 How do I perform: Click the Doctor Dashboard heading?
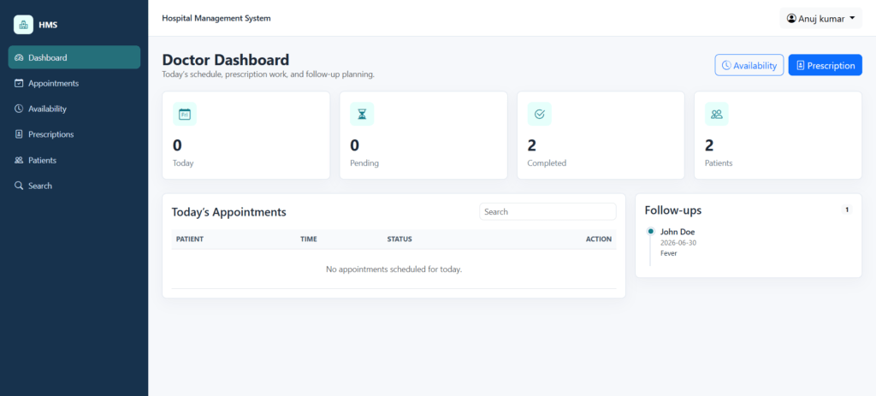tap(226, 60)
